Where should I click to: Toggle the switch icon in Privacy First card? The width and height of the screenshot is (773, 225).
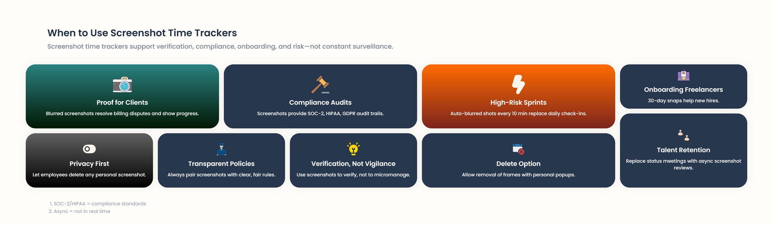(x=89, y=149)
